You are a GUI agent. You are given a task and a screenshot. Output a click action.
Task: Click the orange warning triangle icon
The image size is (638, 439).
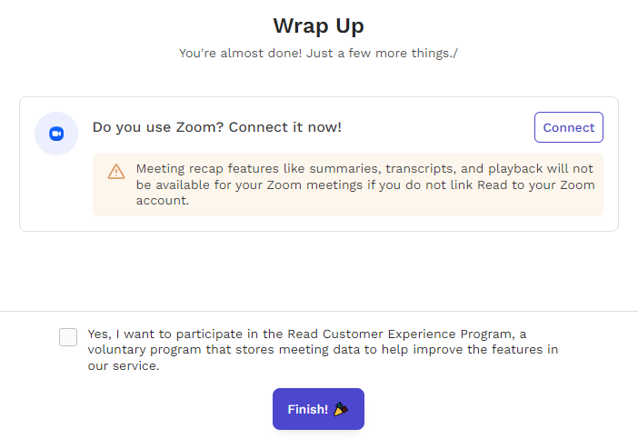[116, 172]
